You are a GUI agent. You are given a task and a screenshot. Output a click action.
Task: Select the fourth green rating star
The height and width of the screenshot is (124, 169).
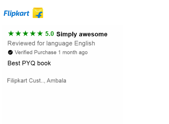tap(32, 33)
